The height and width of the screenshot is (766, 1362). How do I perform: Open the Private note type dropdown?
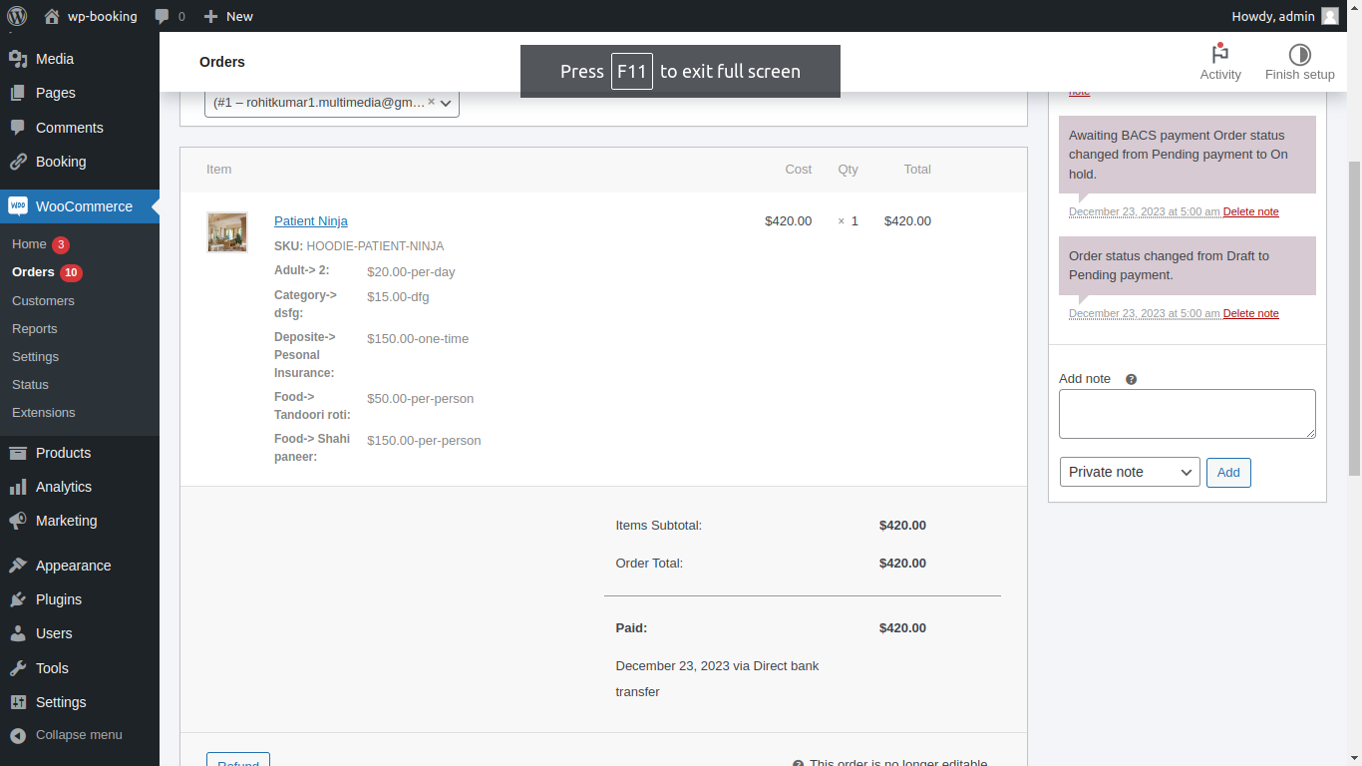[x=1130, y=472]
